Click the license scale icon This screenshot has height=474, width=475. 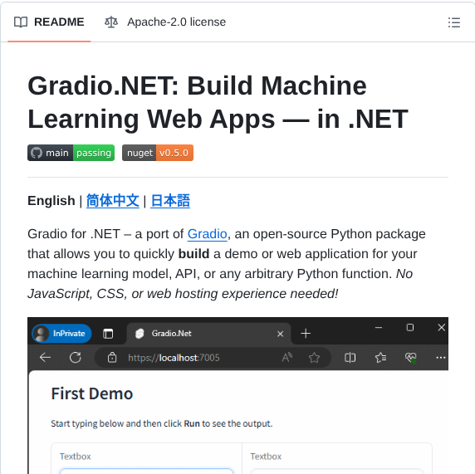pyautogui.click(x=111, y=22)
